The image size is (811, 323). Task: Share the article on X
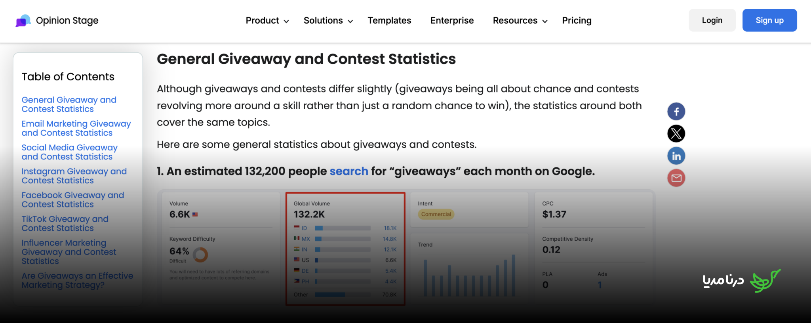[x=676, y=134]
